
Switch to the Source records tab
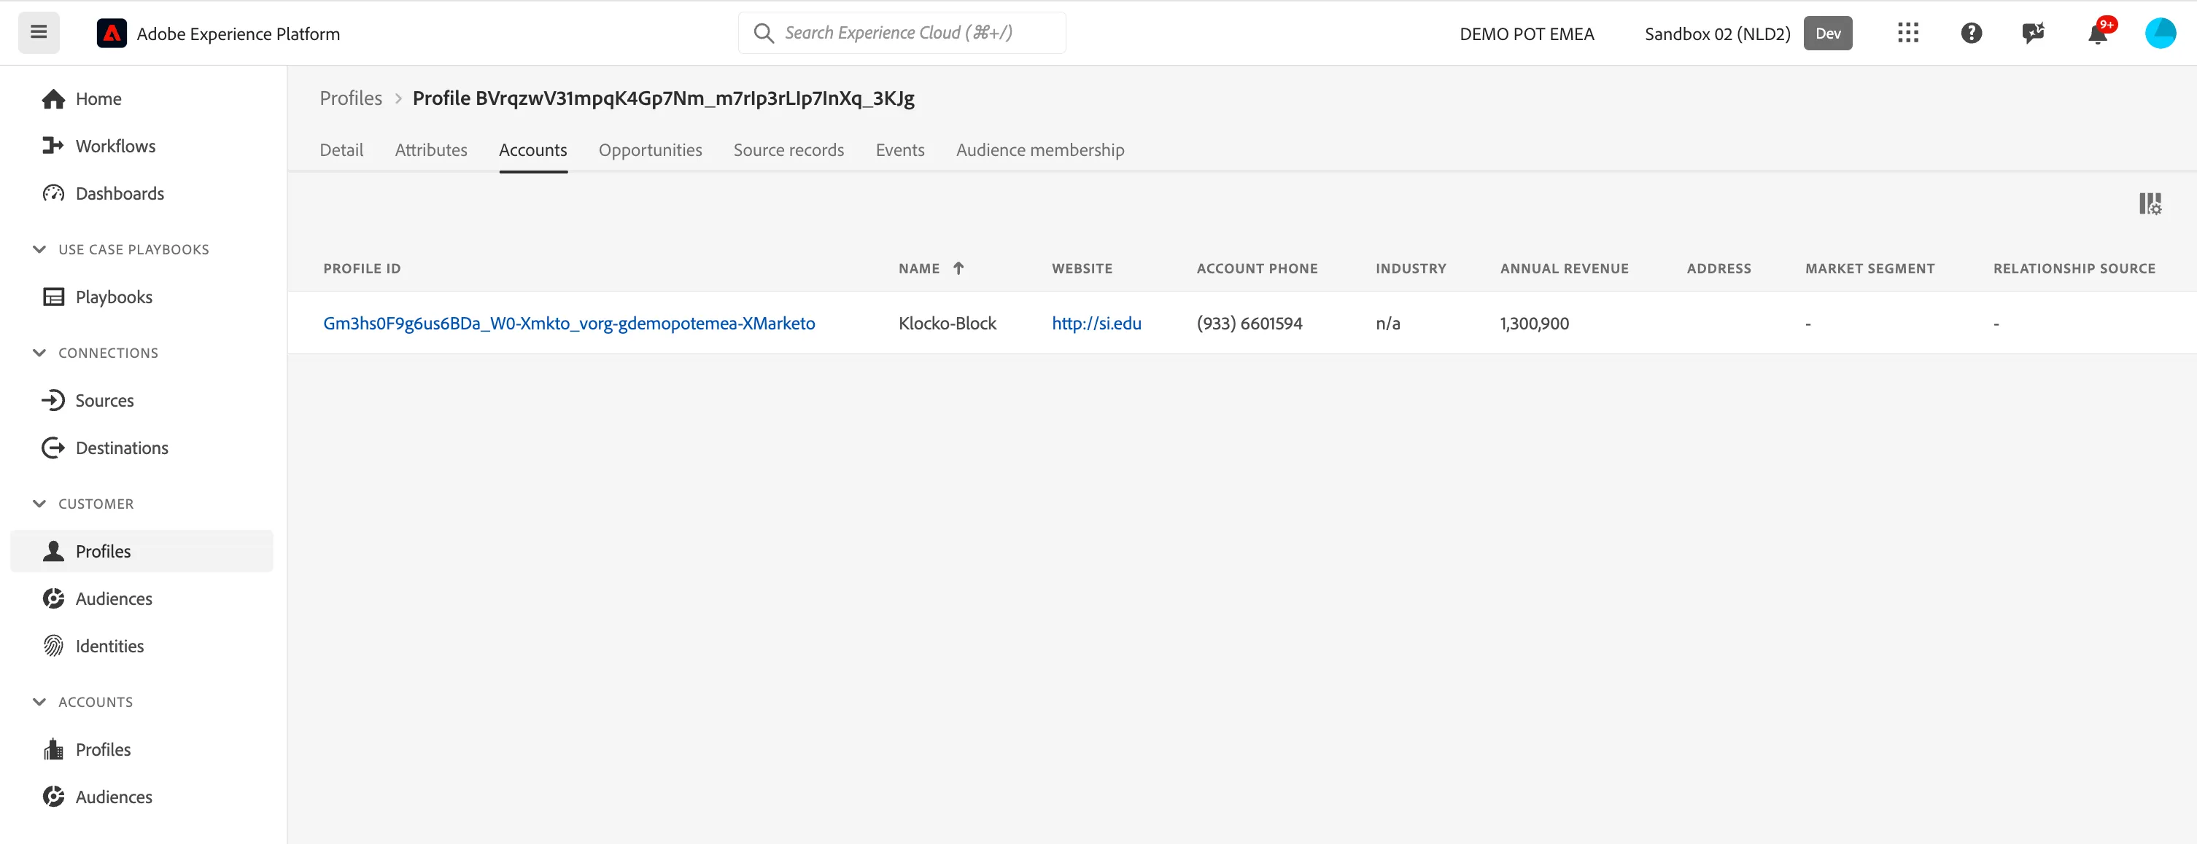coord(788,150)
